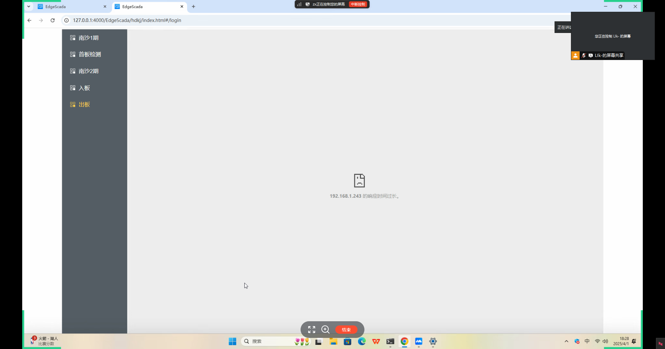
Task: Open the 火箭 - 湖人 score widget
Action: pyautogui.click(x=44, y=341)
